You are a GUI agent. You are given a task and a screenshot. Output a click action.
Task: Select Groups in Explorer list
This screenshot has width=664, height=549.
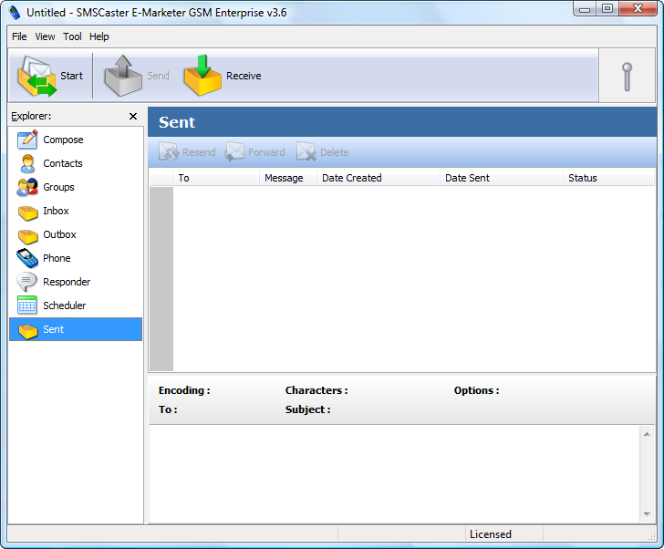(x=76, y=187)
